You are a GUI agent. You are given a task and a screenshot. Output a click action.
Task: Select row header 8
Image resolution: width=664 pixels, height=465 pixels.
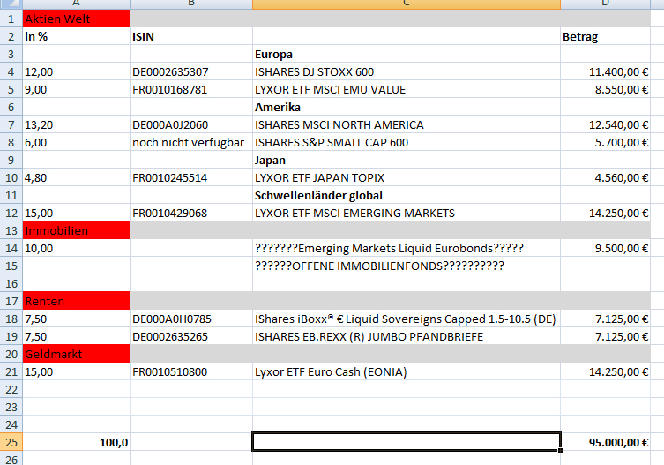point(11,142)
